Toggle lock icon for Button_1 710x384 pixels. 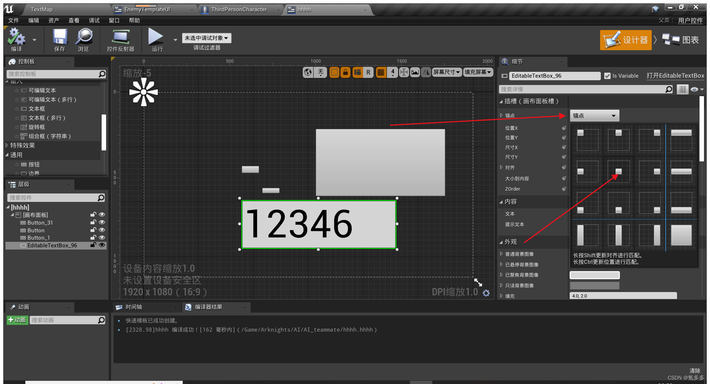[x=93, y=237]
